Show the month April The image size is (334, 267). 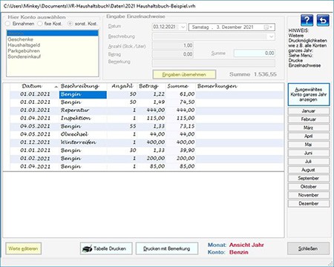point(309,136)
